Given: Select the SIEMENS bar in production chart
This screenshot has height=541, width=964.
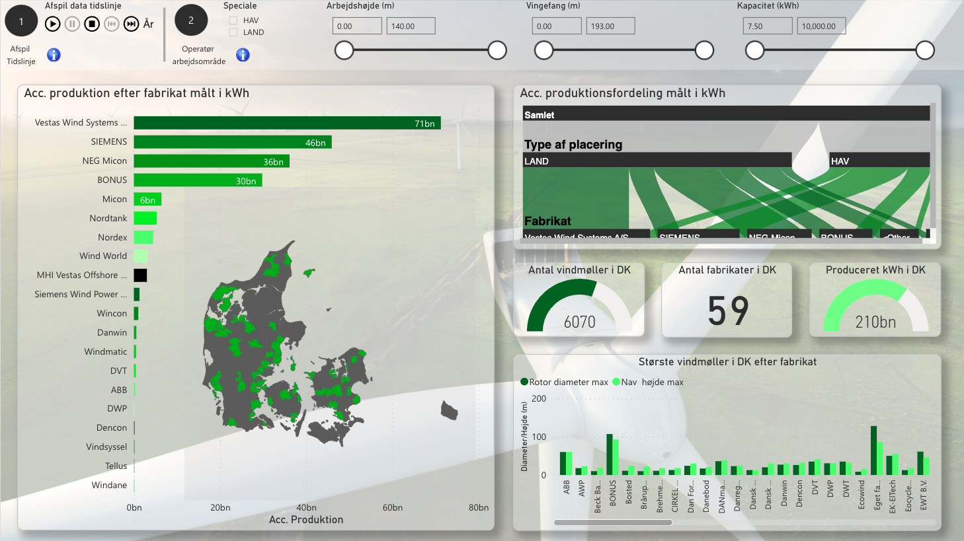Looking at the screenshot, I should 232,142.
